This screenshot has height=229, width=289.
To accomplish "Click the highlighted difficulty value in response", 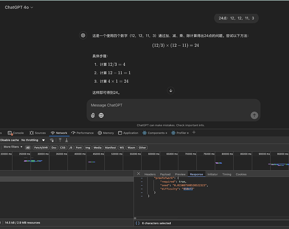I will pyautogui.click(x=188, y=189).
